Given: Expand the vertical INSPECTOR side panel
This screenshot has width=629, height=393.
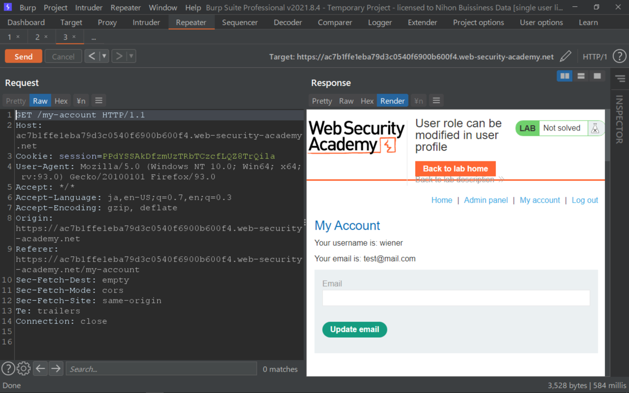Looking at the screenshot, I should pyautogui.click(x=620, y=119).
